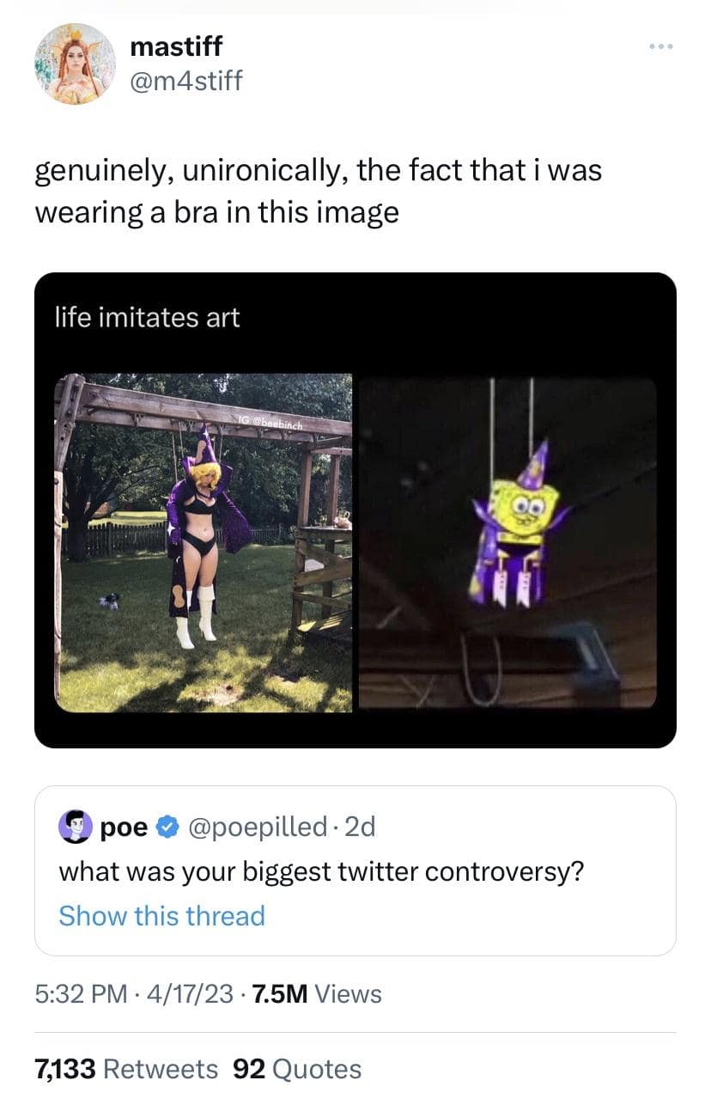The image size is (711, 1105).
Task: Click poe's small profile avatar
Action: 75,827
